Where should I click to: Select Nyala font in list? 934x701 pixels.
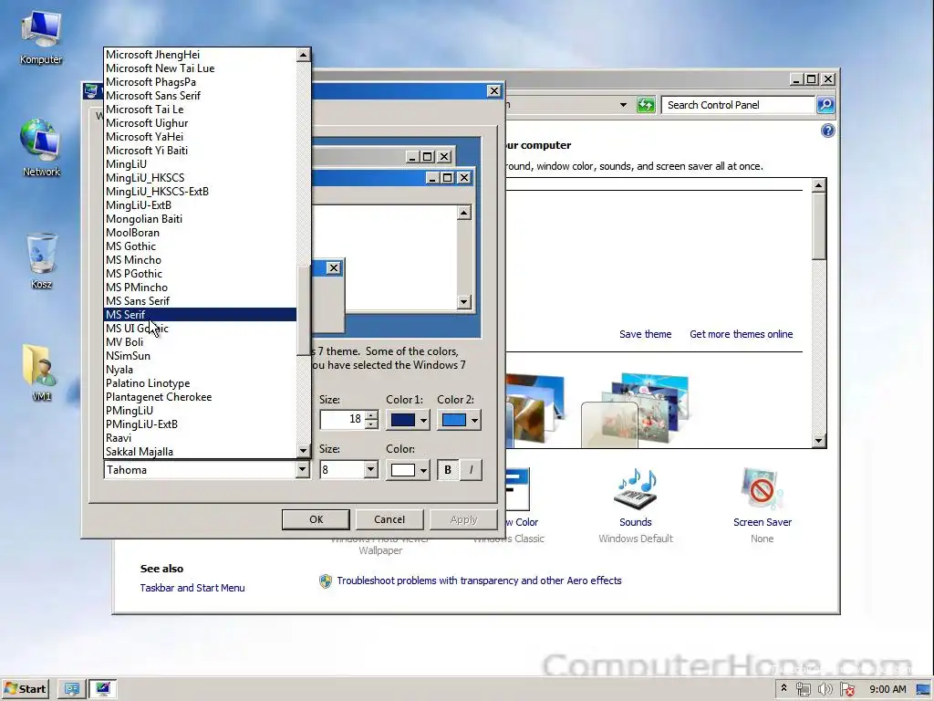pos(200,371)
